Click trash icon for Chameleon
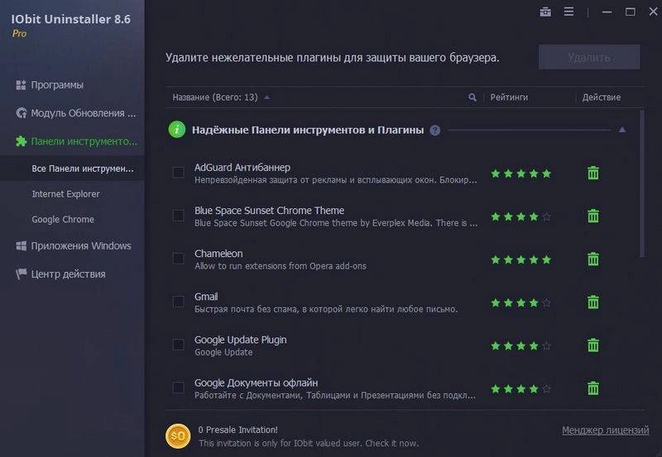 (593, 259)
